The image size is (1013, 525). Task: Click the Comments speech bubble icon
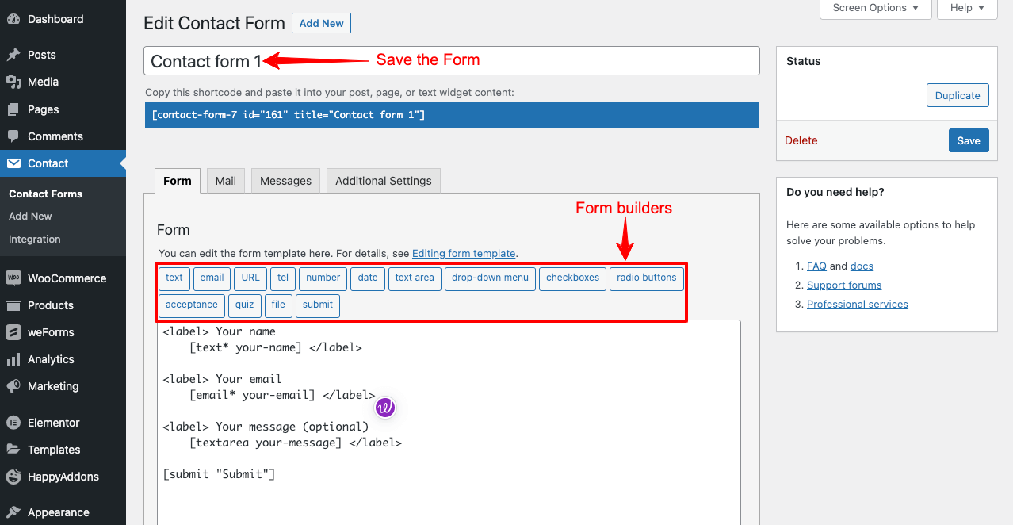tap(13, 136)
